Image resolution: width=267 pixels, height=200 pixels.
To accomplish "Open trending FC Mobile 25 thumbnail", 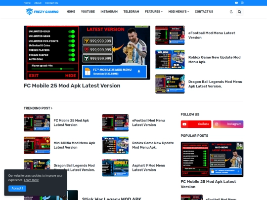I will [x=37, y=123].
